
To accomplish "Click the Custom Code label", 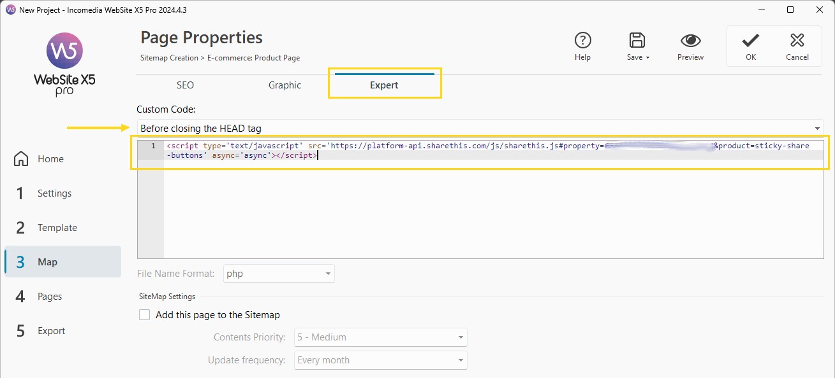I will pos(166,109).
